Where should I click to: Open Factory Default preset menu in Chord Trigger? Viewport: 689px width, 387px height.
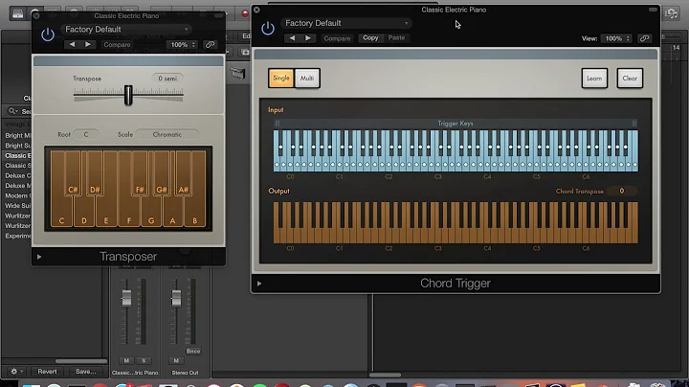tap(346, 23)
